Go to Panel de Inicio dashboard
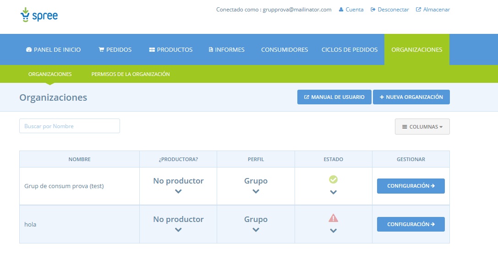 (54, 49)
